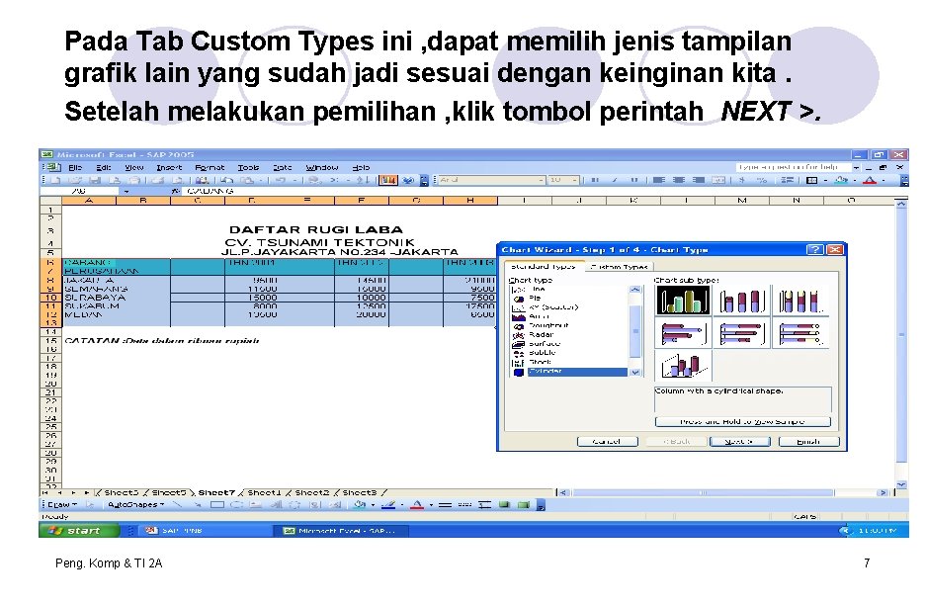The height and width of the screenshot is (605, 925).
Task: Click the Next button in Chart Wizard
Action: click(x=740, y=442)
